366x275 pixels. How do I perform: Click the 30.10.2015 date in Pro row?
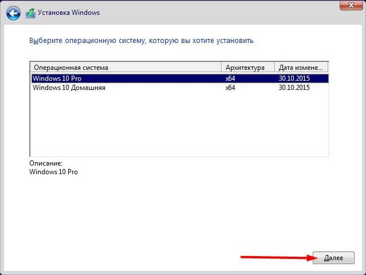click(x=294, y=78)
